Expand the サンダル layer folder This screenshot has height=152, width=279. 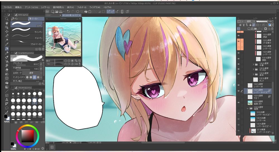click(x=253, y=69)
